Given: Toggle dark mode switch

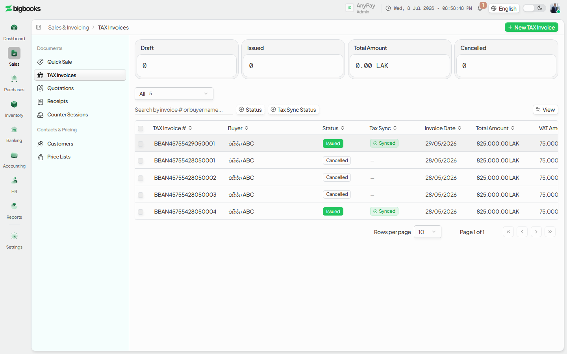Looking at the screenshot, I should pos(534,8).
